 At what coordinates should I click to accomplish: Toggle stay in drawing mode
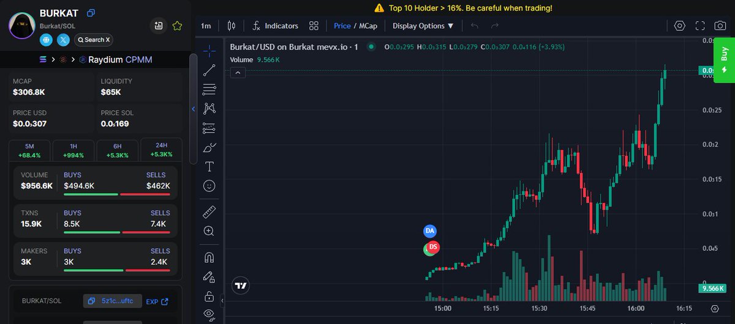click(x=209, y=277)
